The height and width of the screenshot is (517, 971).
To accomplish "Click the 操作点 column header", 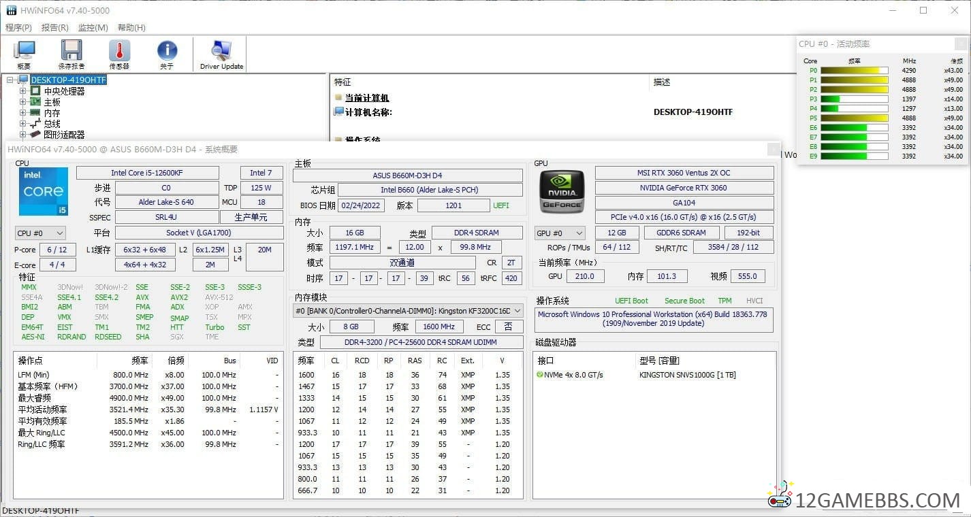I will 31,360.
